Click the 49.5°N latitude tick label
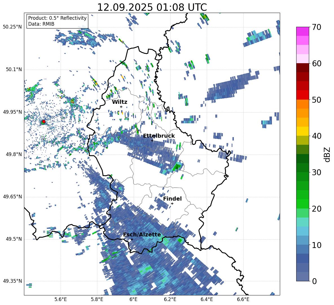Image resolution: width=334 pixels, height=305 pixels. point(14,239)
